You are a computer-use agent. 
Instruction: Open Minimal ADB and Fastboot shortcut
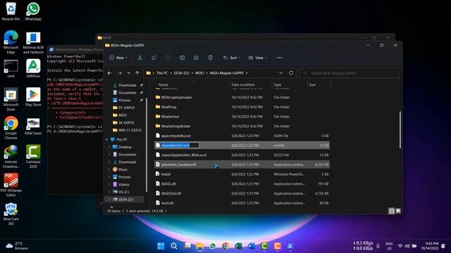click(33, 42)
